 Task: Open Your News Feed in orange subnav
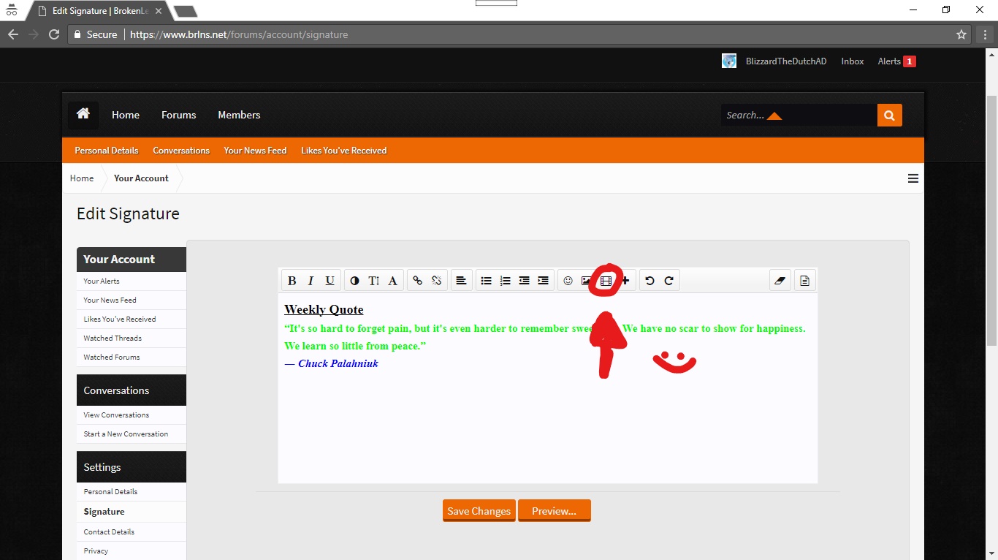pyautogui.click(x=255, y=151)
